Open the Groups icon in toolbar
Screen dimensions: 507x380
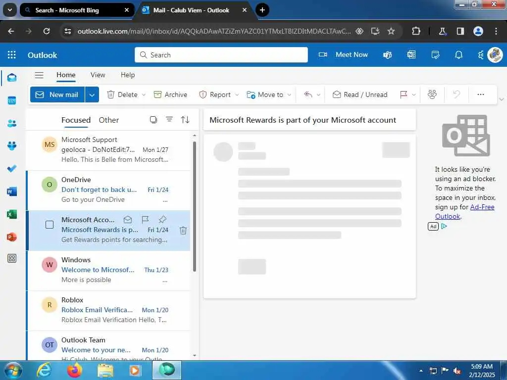432,95
